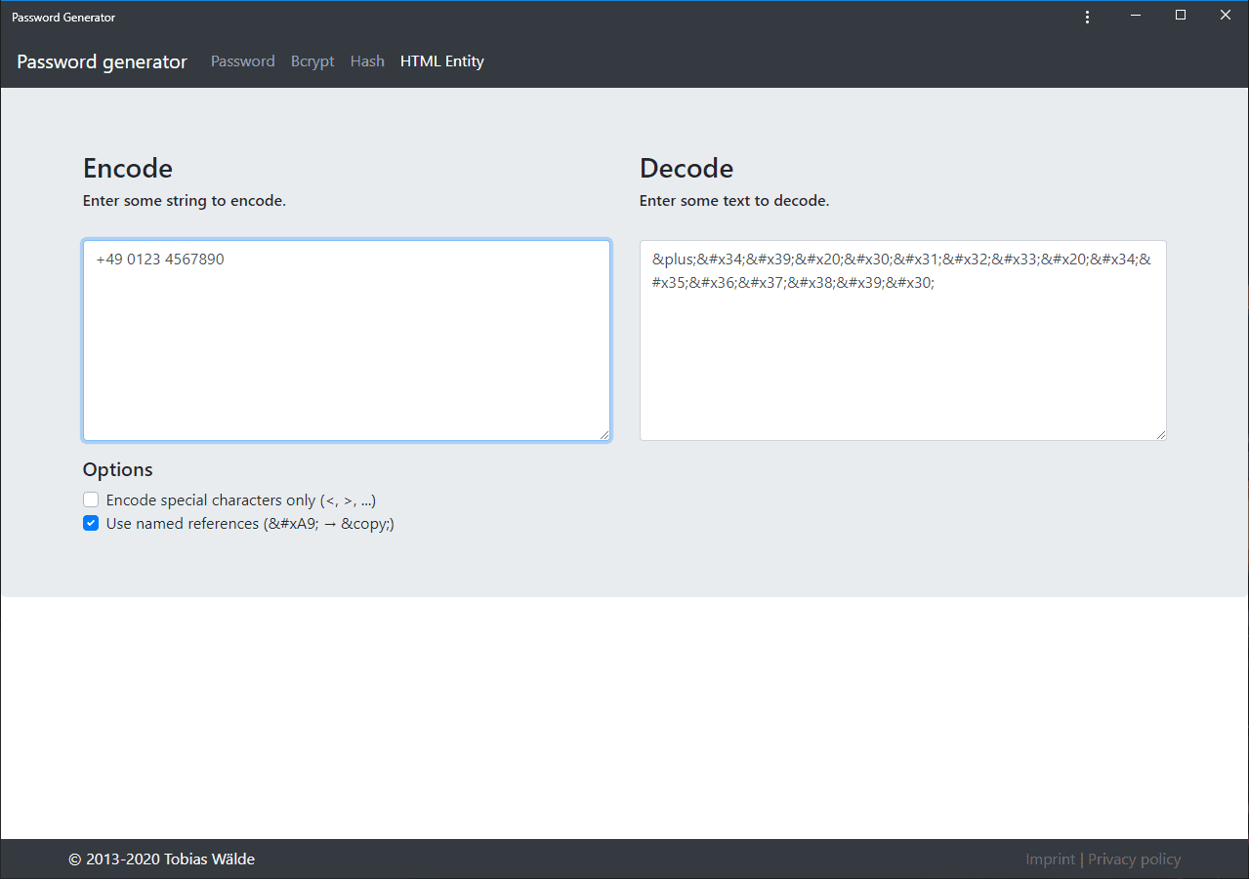The image size is (1249, 879).
Task: Go to the Hash tab
Action: (367, 60)
